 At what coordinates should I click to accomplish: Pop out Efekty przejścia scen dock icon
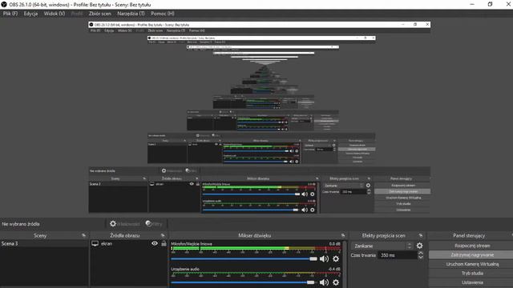[x=421, y=235]
